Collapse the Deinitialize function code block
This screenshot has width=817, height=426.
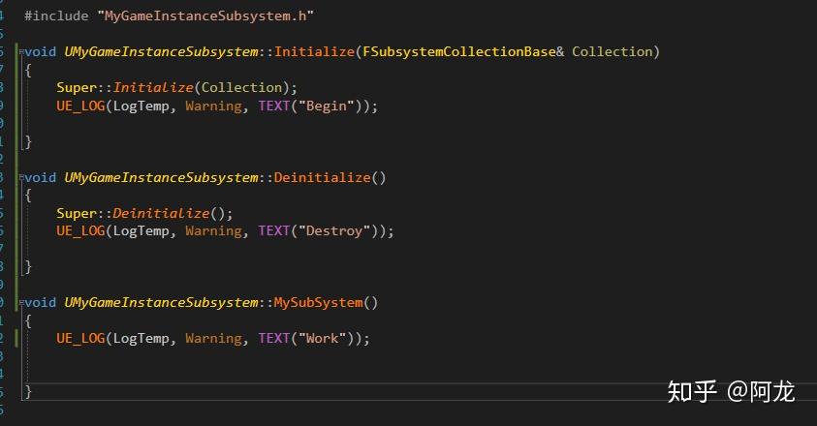tap(22, 177)
